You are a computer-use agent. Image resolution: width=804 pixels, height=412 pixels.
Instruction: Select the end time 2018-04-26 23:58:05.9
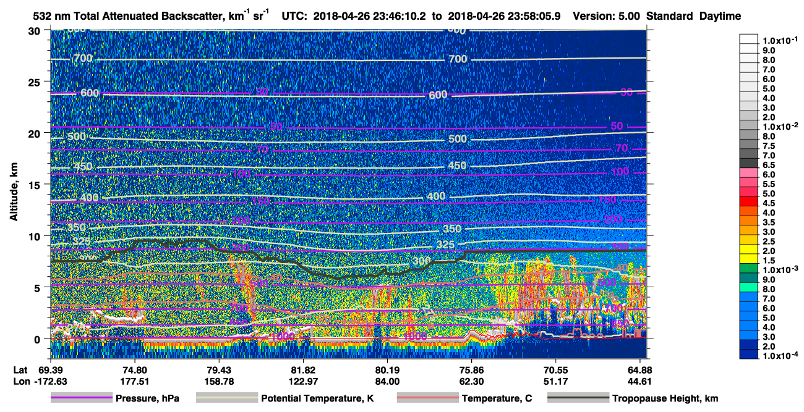(x=503, y=17)
